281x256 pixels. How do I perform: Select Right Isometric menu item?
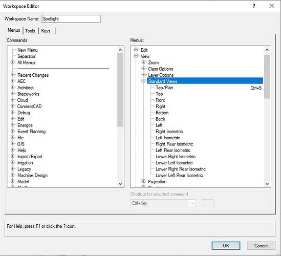[x=169, y=132]
